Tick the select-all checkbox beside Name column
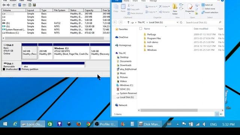 pos(141,28)
